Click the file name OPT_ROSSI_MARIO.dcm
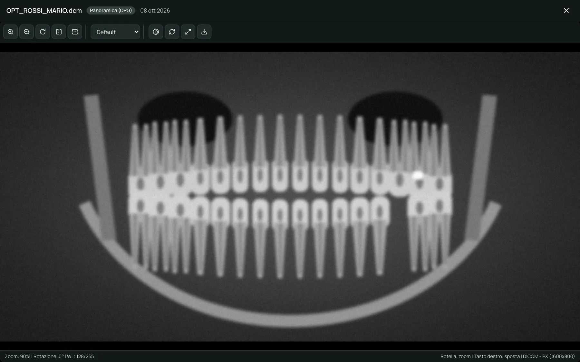Image resolution: width=580 pixels, height=362 pixels. (44, 11)
